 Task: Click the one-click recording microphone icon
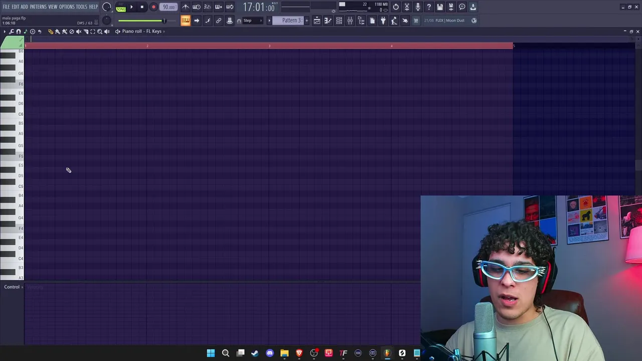tap(418, 7)
